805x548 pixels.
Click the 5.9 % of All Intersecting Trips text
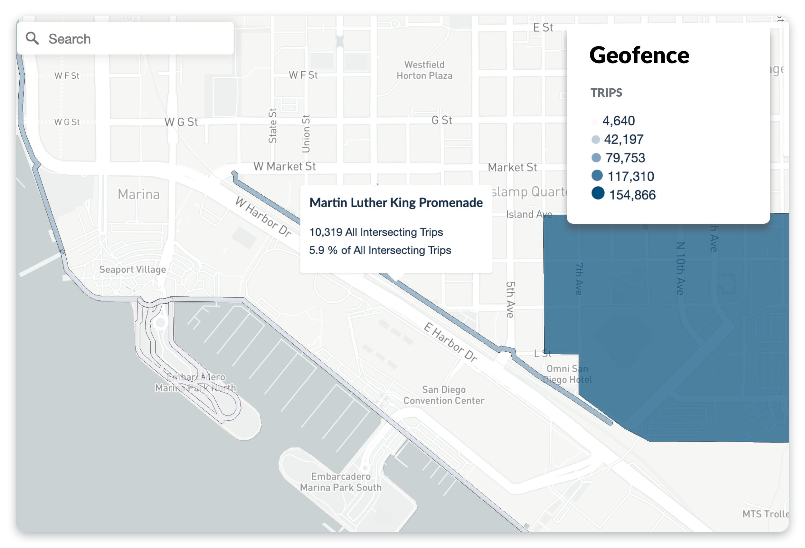[x=380, y=250]
